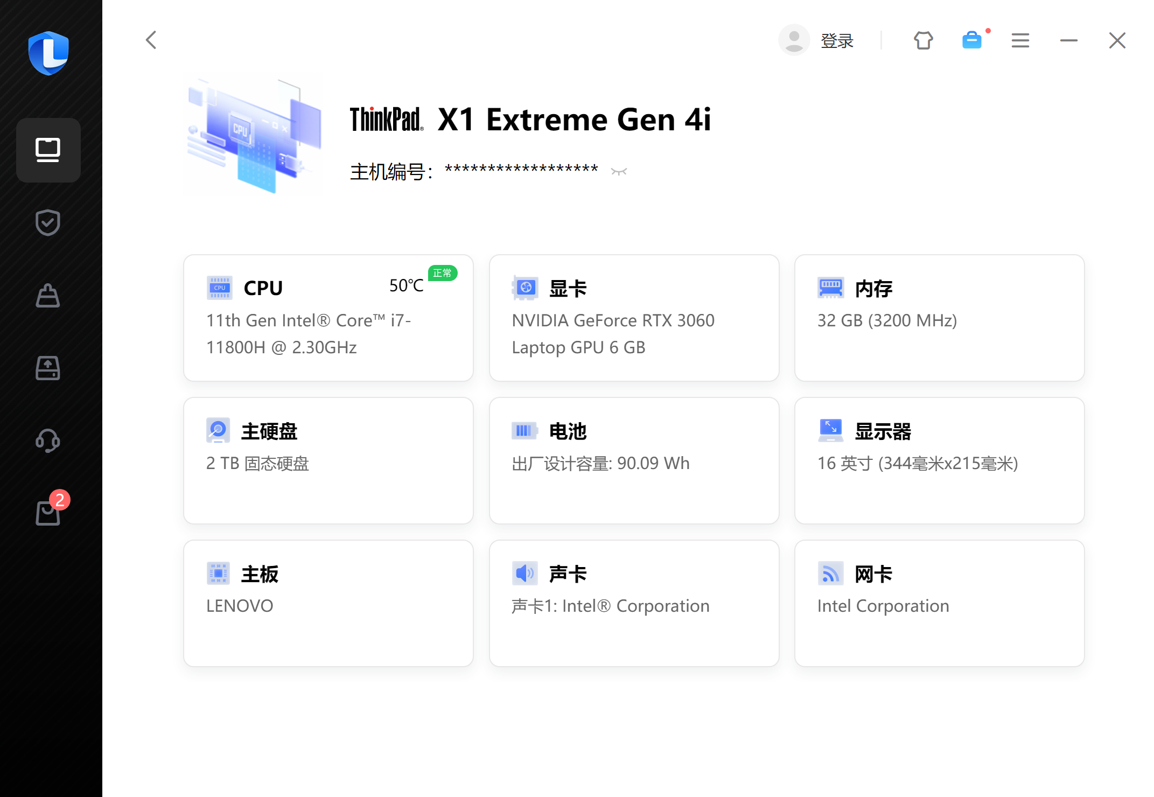Click the ThinkPad X1 Extreme Gen 4i title
1154x797 pixels.
point(530,120)
